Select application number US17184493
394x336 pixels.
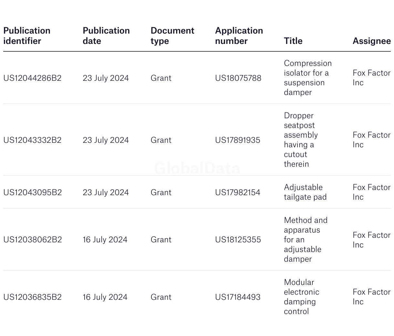click(x=238, y=297)
